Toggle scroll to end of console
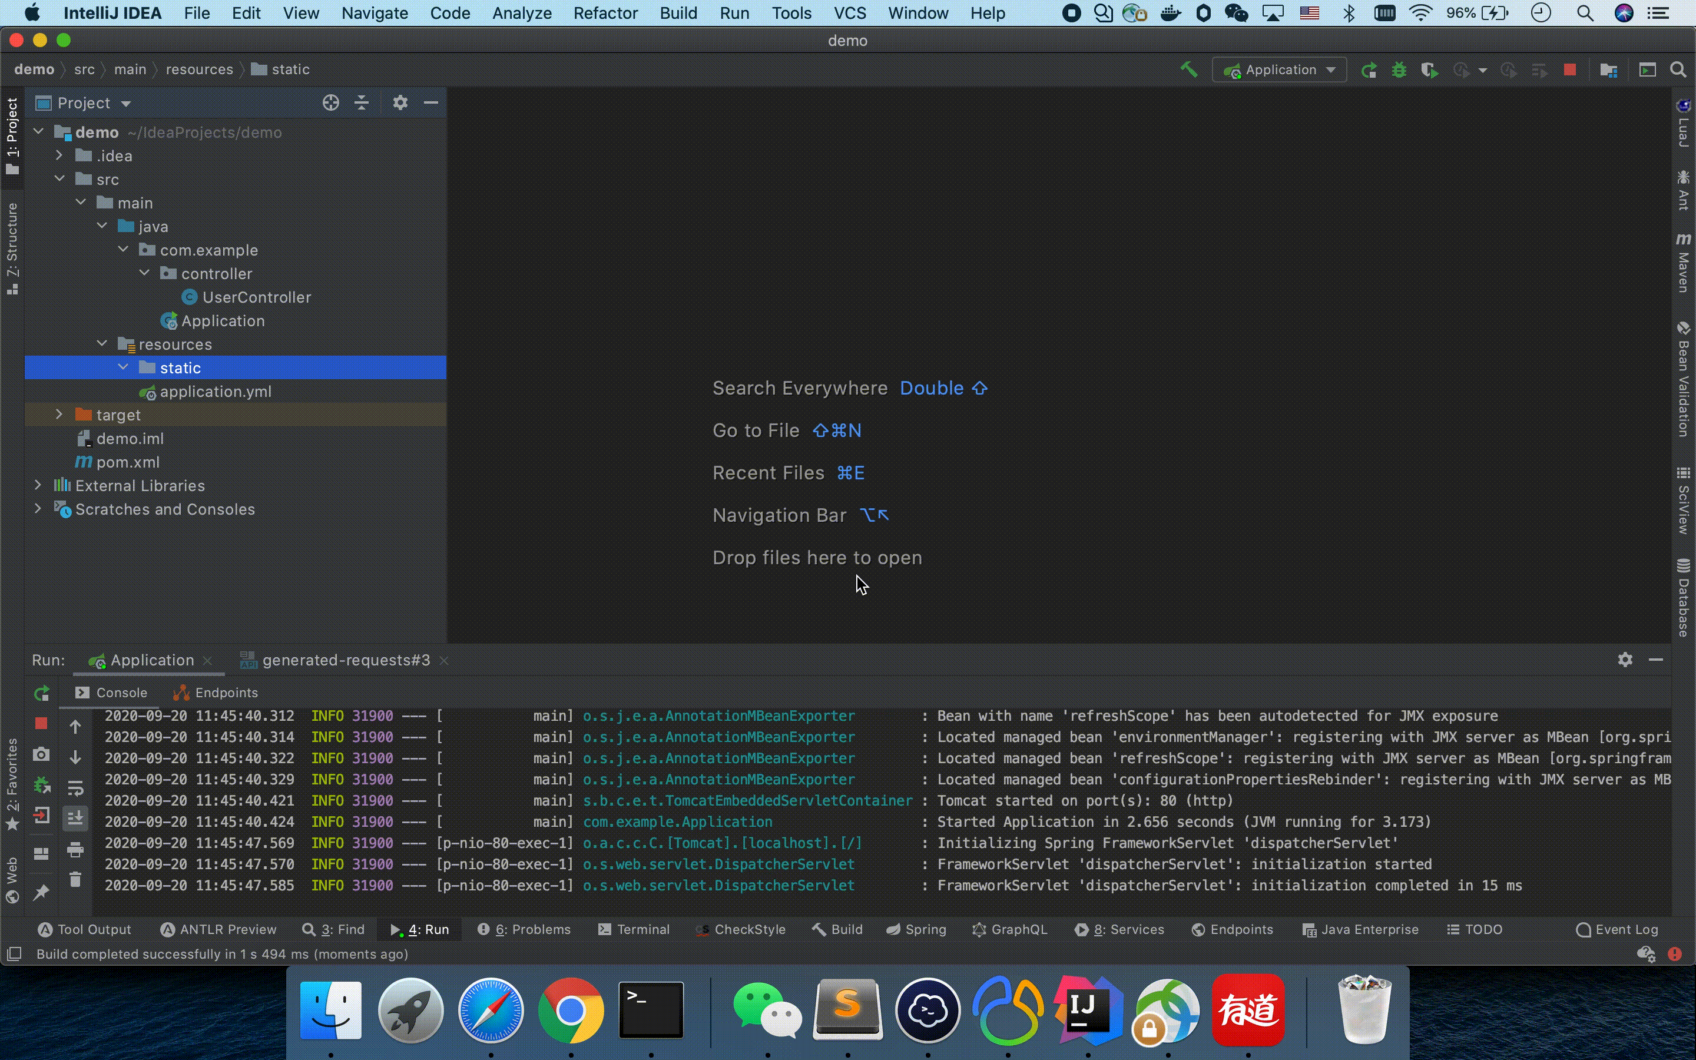The image size is (1696, 1060). (76, 817)
